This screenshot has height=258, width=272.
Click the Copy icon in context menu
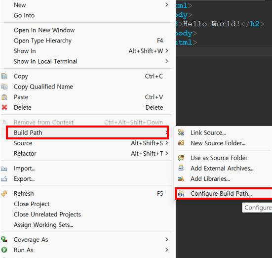point(4,76)
